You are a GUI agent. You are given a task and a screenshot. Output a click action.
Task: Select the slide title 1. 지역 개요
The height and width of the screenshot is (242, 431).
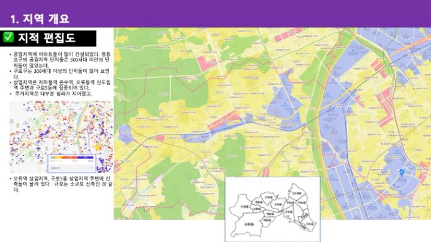coord(40,19)
